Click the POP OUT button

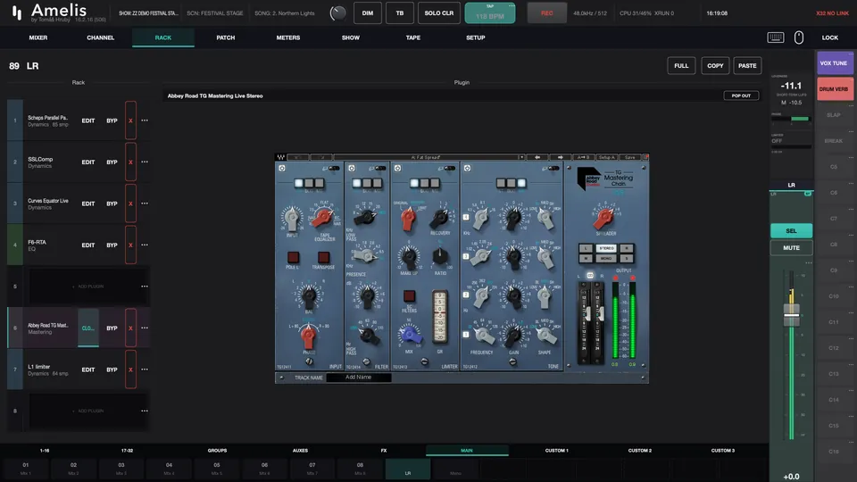click(741, 96)
